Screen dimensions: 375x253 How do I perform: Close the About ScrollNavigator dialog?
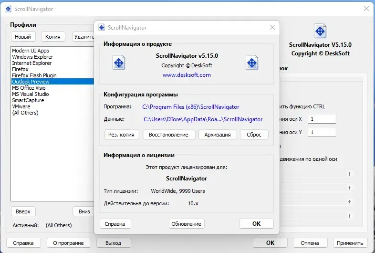click(272, 27)
